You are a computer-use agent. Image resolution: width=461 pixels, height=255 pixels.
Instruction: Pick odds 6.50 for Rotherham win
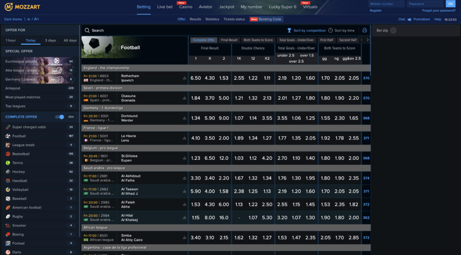195,78
